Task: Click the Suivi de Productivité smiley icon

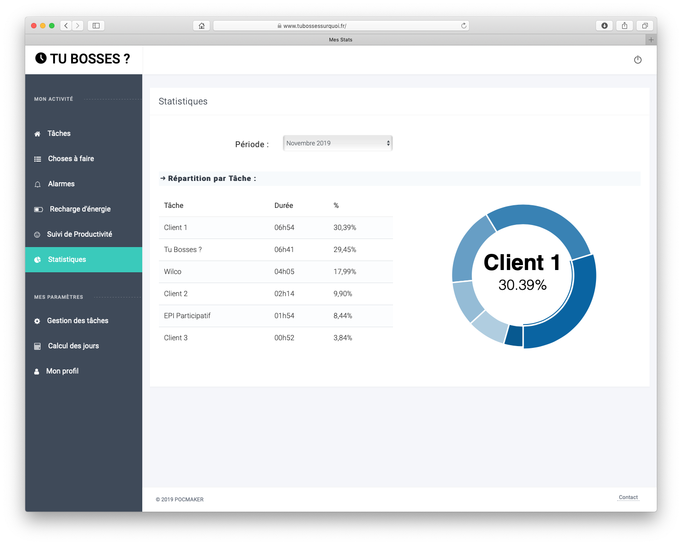Action: [x=37, y=234]
